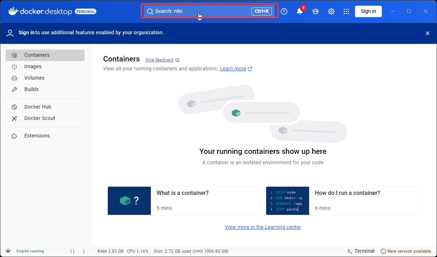This screenshot has height=257, width=437.
Task: Open Builds in the sidebar
Action: (45, 90)
